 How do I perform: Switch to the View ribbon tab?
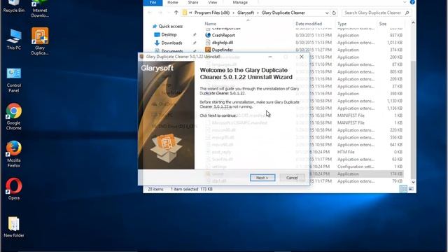[213, 3]
